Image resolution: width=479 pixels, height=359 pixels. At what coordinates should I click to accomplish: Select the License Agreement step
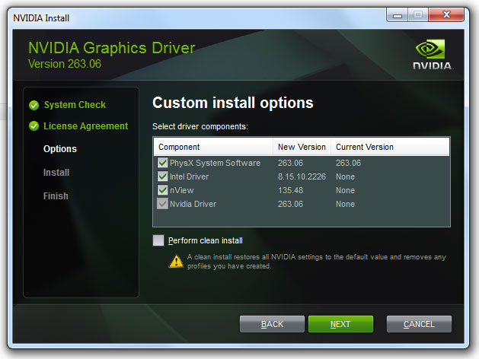[x=85, y=126]
